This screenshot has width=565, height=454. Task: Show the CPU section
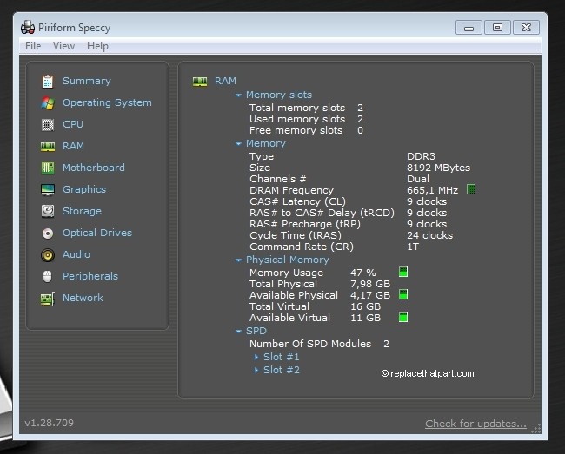73,124
